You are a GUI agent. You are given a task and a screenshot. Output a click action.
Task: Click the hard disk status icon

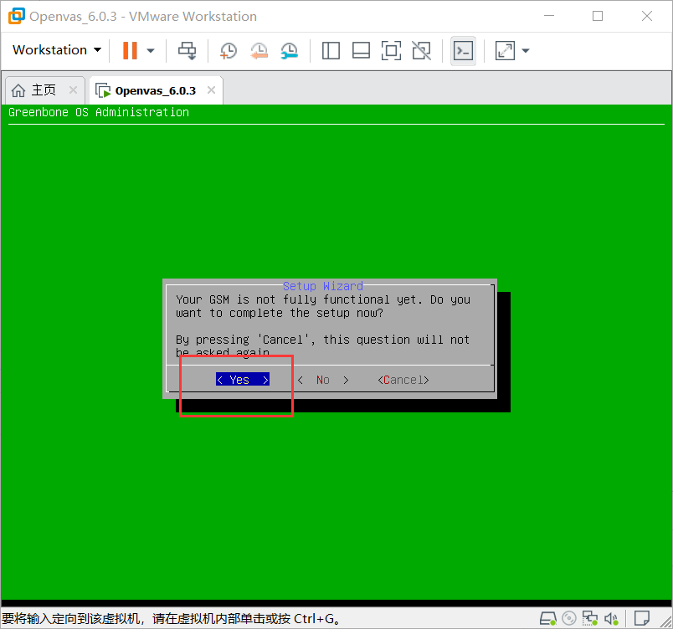(548, 619)
